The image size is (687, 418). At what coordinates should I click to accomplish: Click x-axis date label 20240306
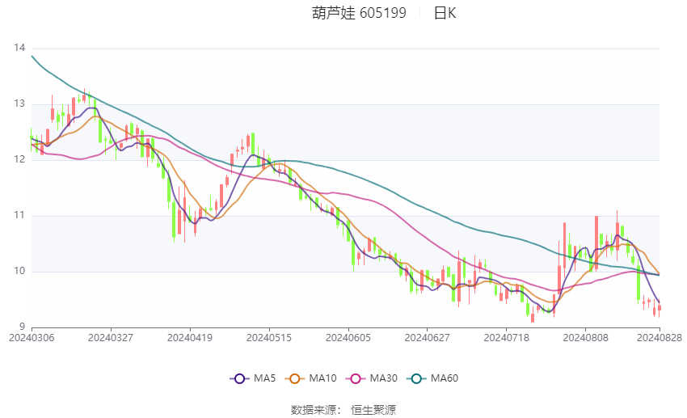pos(32,338)
